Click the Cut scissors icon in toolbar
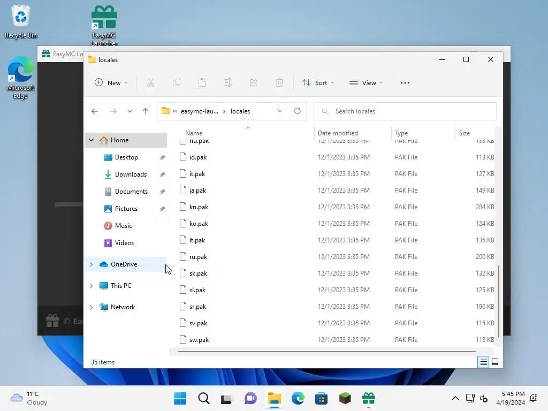Viewport: 548px width, 411px height. [150, 83]
